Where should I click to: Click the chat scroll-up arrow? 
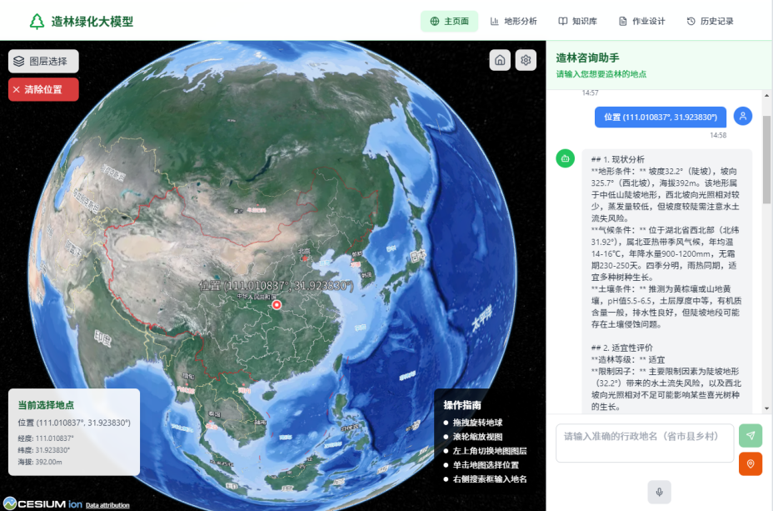[766, 95]
